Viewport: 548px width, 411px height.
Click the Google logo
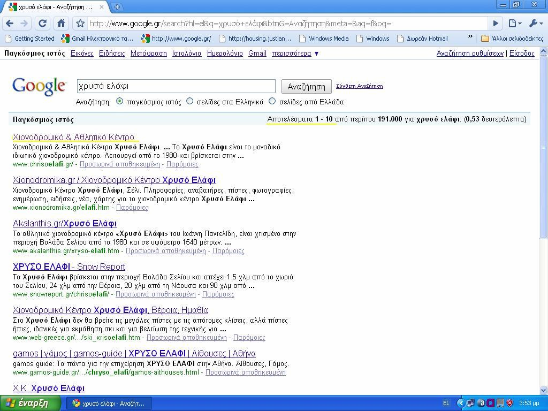(39, 86)
